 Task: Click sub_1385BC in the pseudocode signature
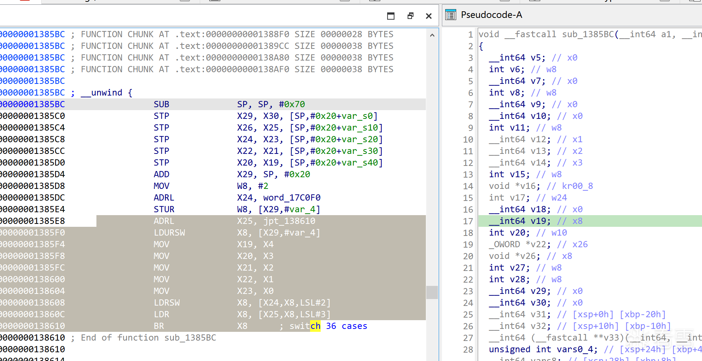tap(588, 34)
